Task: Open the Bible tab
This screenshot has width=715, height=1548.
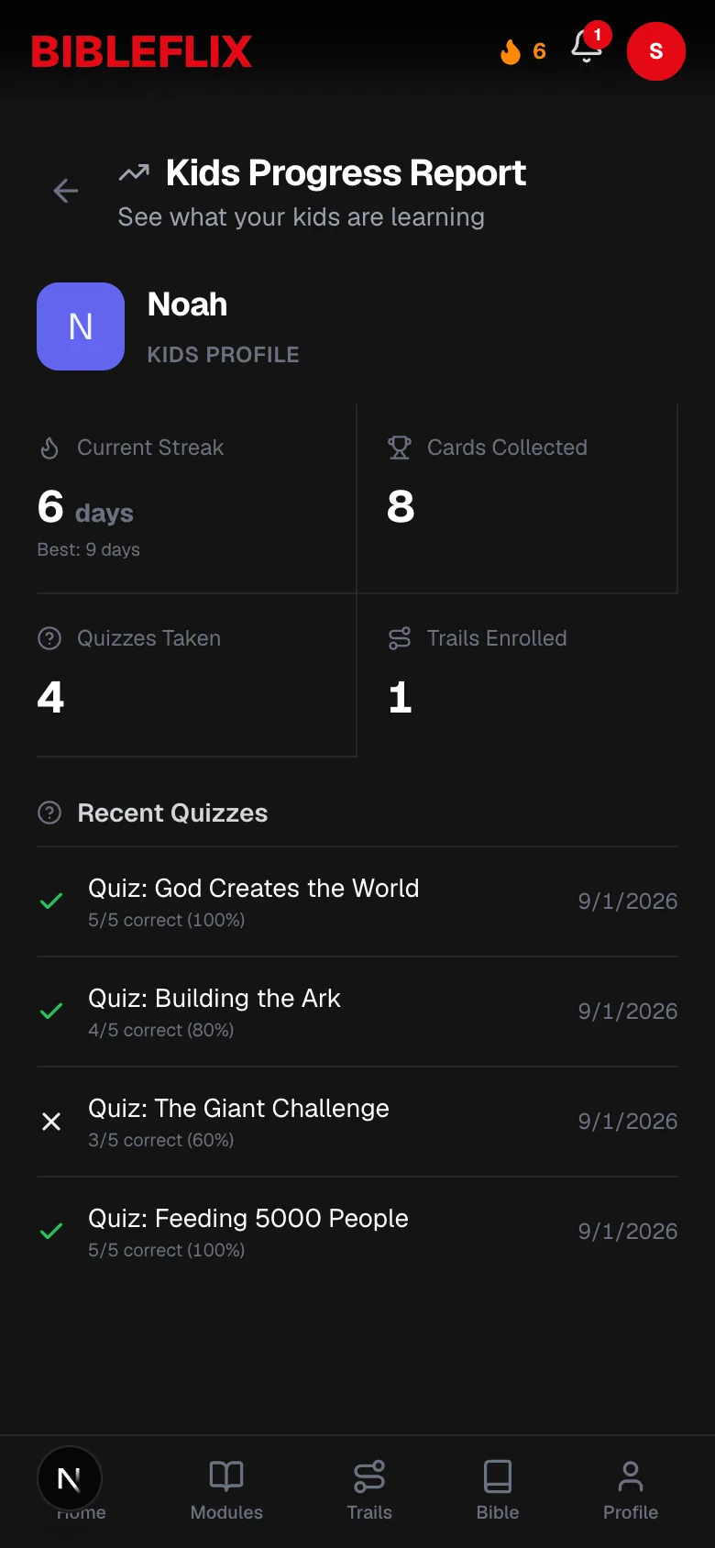Action: (x=498, y=1491)
